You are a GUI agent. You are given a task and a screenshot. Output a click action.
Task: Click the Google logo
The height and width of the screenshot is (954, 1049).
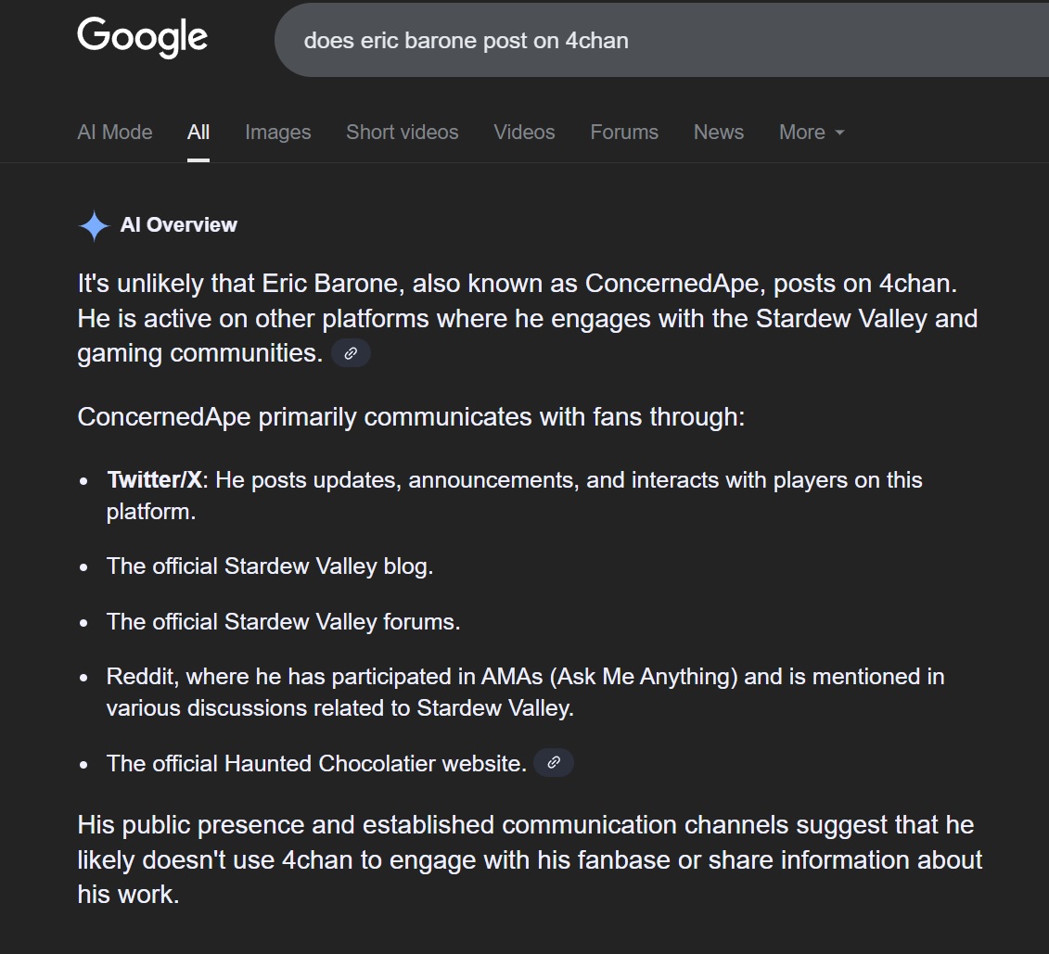coord(142,38)
